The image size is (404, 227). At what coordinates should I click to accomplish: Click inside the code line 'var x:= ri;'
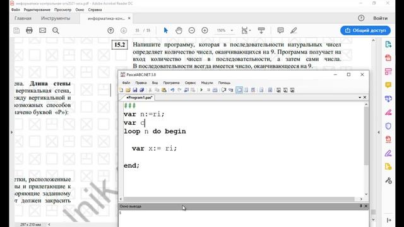[x=154, y=149]
